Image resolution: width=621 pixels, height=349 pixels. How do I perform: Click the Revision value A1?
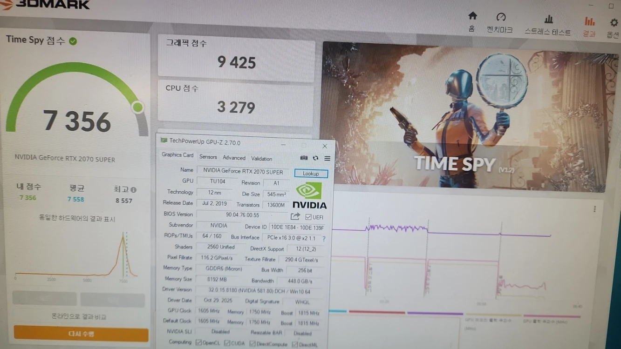276,183
